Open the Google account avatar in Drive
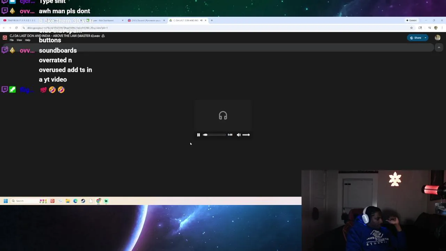Screen dimensions: 446x251 coord(438,38)
